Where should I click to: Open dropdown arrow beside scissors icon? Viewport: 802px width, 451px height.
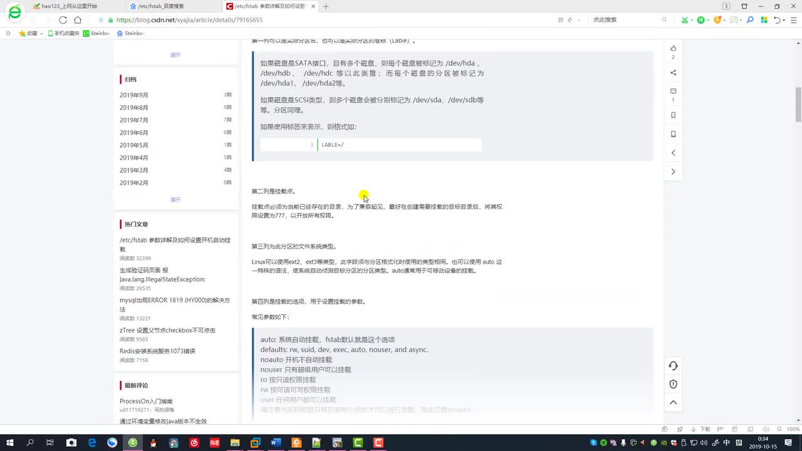692,21
